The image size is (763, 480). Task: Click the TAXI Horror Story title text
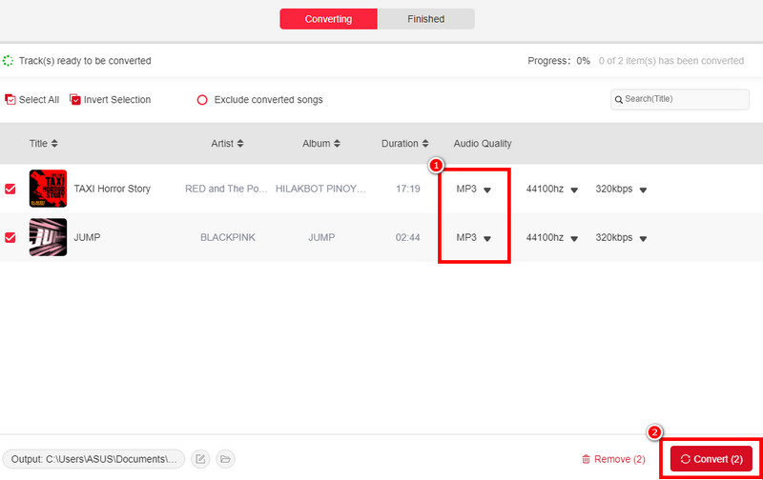click(112, 189)
